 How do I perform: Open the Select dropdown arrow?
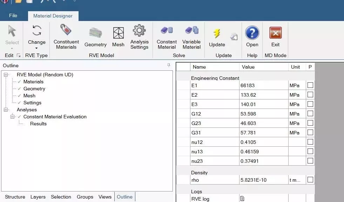12,48
